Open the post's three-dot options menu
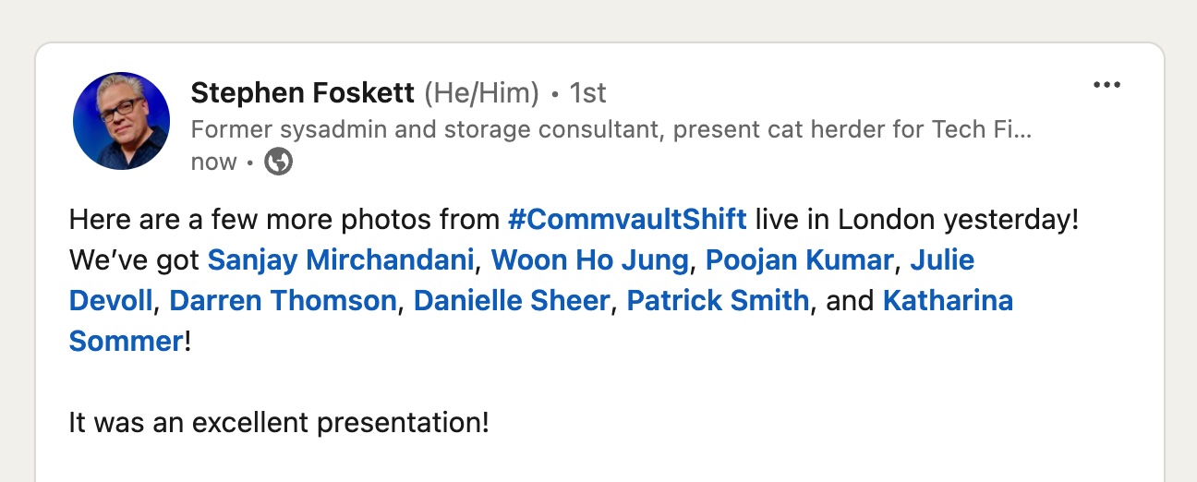Viewport: 1197px width, 482px height. [1106, 85]
